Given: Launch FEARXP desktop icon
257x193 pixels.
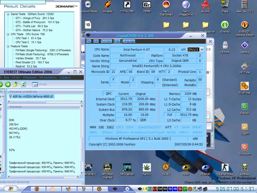Looking at the screenshot, I should (x=205, y=170).
